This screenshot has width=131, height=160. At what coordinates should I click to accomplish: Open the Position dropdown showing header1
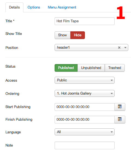[x=91, y=48]
